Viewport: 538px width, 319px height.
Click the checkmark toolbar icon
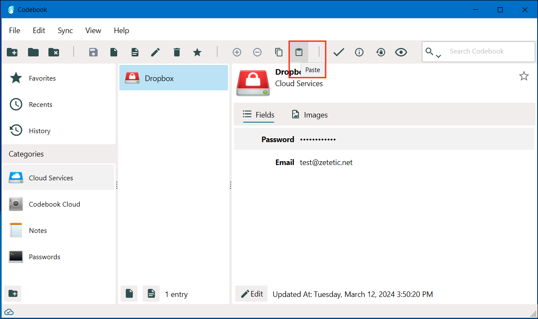coord(338,52)
